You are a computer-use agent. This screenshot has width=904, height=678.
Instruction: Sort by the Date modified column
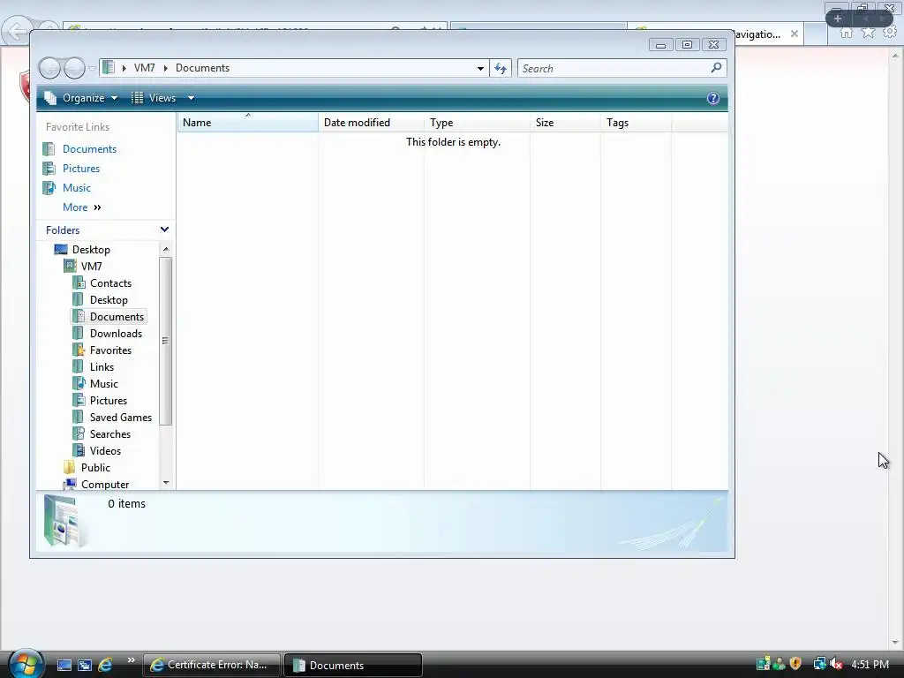[371, 123]
